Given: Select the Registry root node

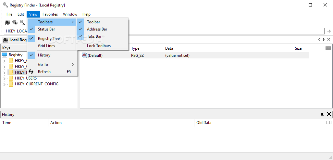Looking at the screenshot, I should 16,55.
